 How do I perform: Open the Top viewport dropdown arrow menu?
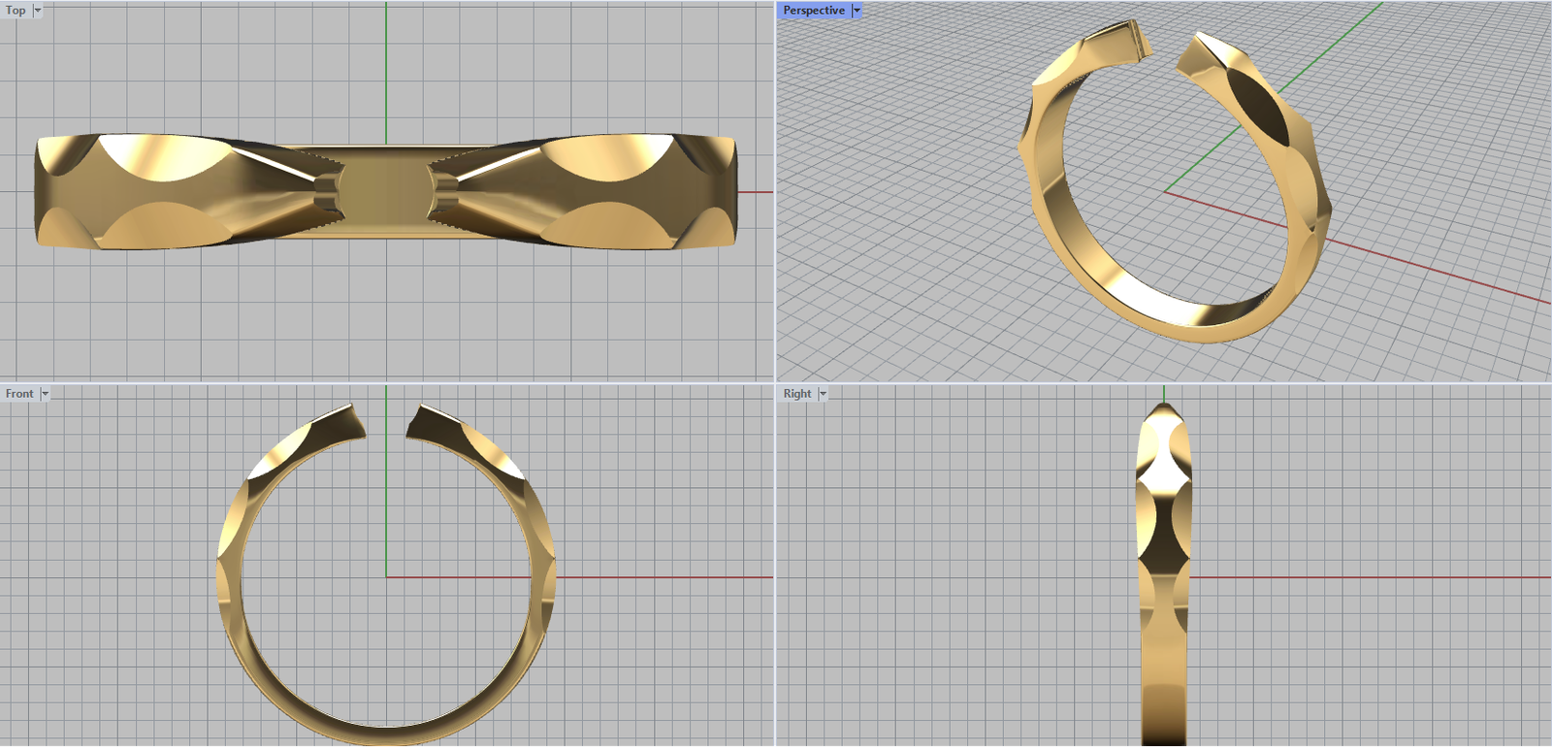tap(38, 11)
